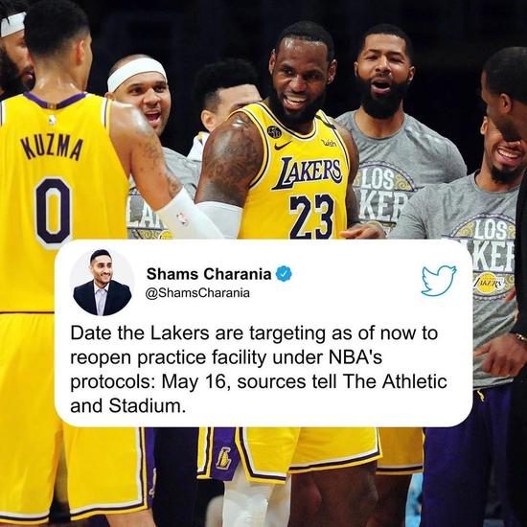
Task: Click the black round patch on 23 jersey
Action: click(x=274, y=132)
